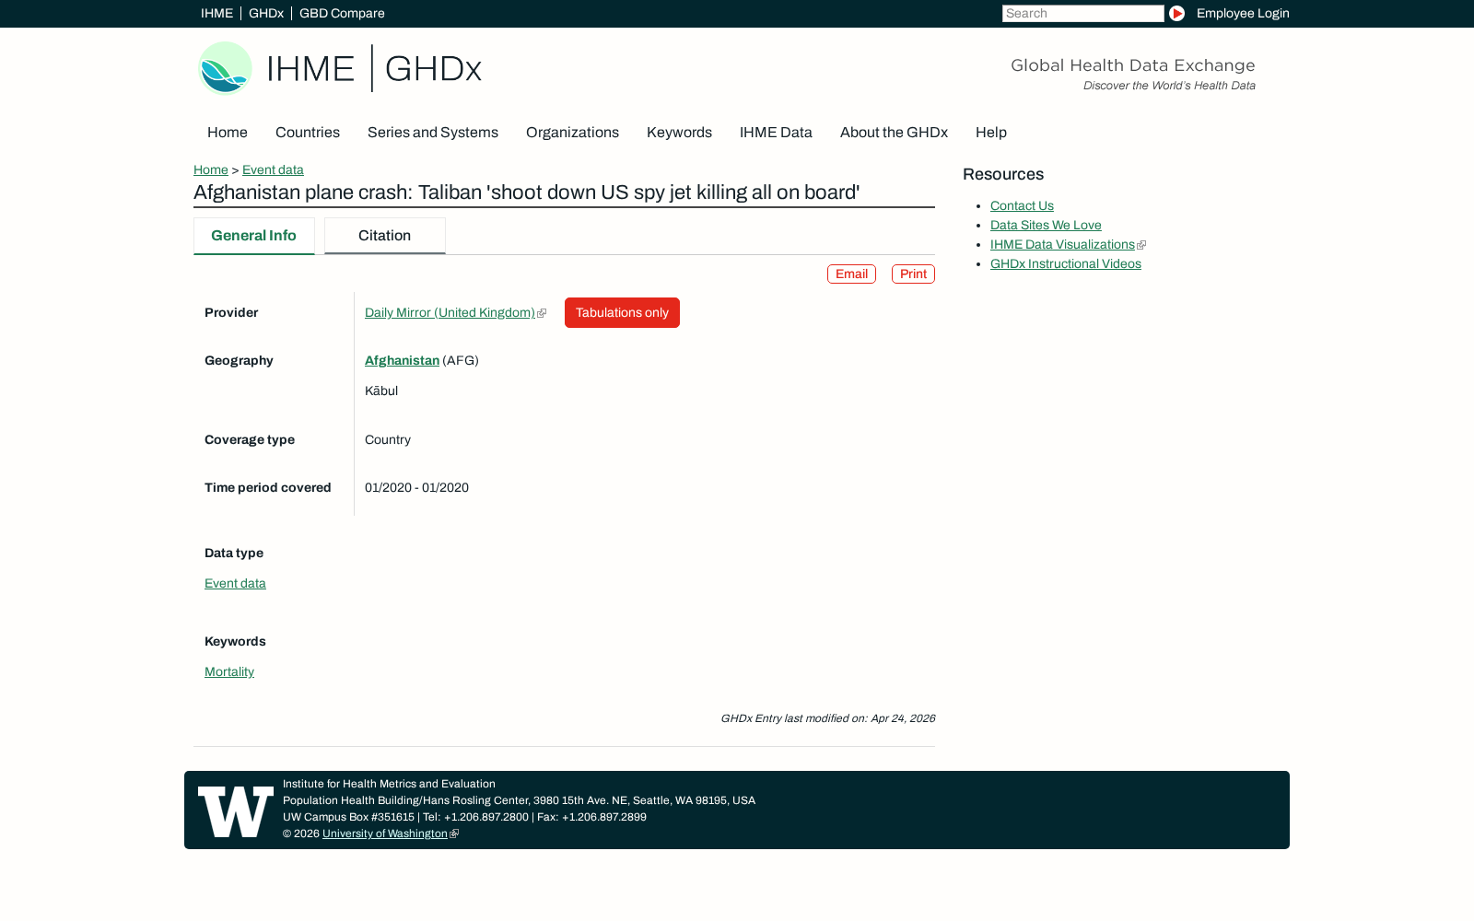This screenshot has height=921, width=1474.
Task: Open the University of Washington footer link
Action: point(385,834)
